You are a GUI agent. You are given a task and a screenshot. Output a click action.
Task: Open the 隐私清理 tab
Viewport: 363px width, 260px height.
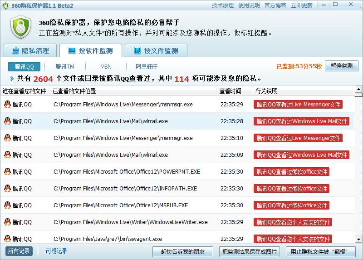coord(30,50)
